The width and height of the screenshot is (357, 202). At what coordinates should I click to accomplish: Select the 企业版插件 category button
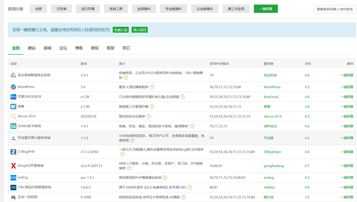[x=205, y=9]
